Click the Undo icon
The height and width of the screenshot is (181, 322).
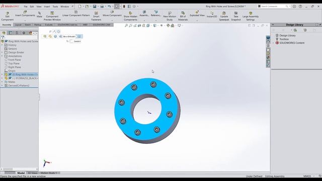point(109,7)
